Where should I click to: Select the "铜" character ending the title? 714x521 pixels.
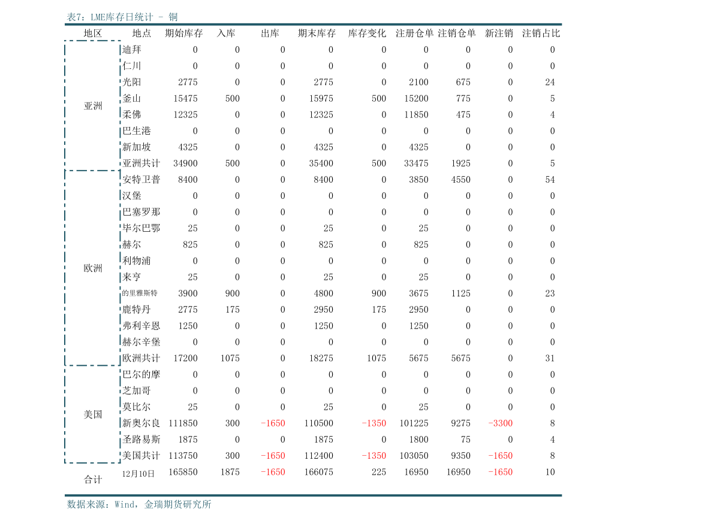tap(173, 17)
